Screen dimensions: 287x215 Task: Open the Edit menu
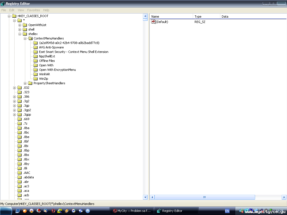coord(12,10)
